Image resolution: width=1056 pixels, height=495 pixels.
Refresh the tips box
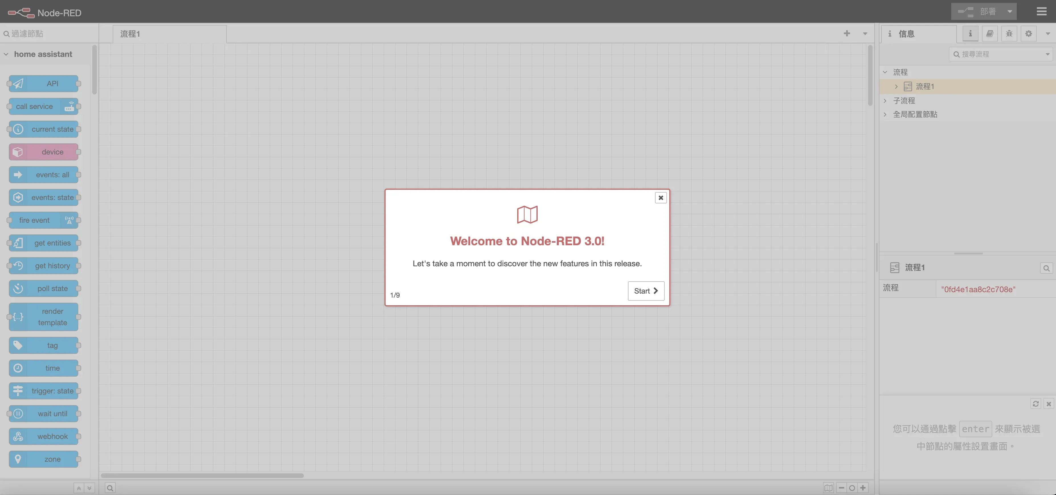(x=1035, y=404)
